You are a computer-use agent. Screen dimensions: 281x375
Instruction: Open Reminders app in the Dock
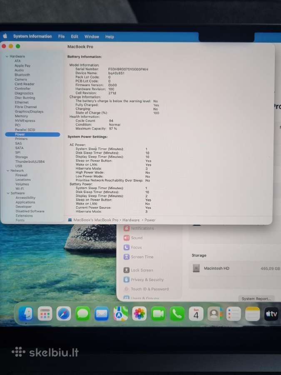234,313
